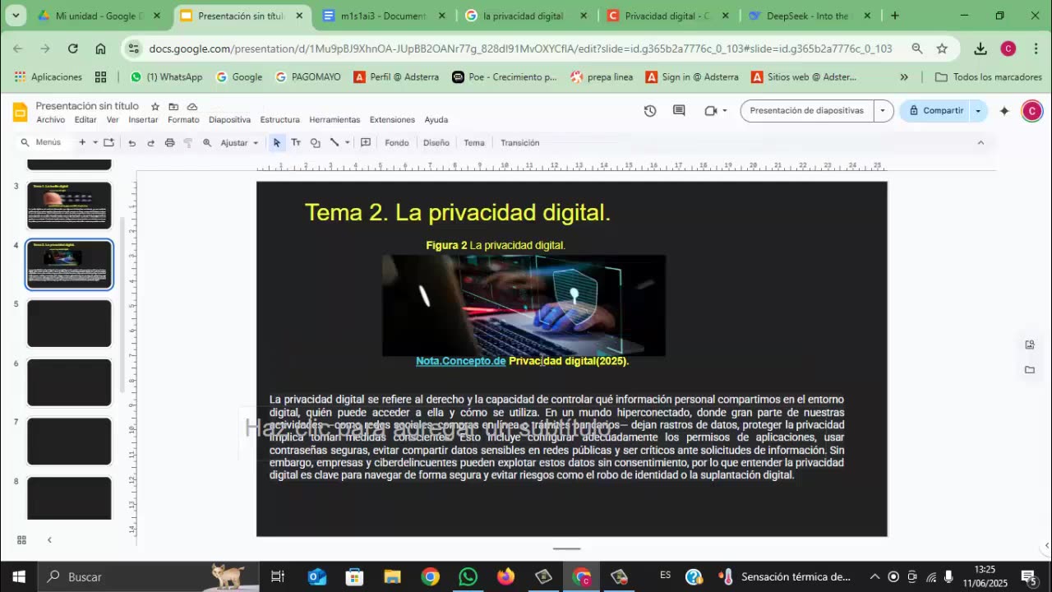Select the text box tool
1052x592 pixels.
[x=296, y=142]
